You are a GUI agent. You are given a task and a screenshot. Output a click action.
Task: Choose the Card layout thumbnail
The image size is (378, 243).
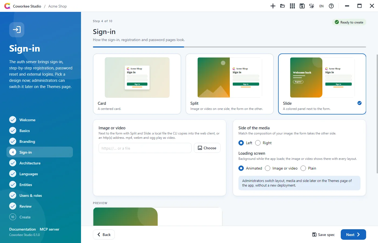point(137,77)
